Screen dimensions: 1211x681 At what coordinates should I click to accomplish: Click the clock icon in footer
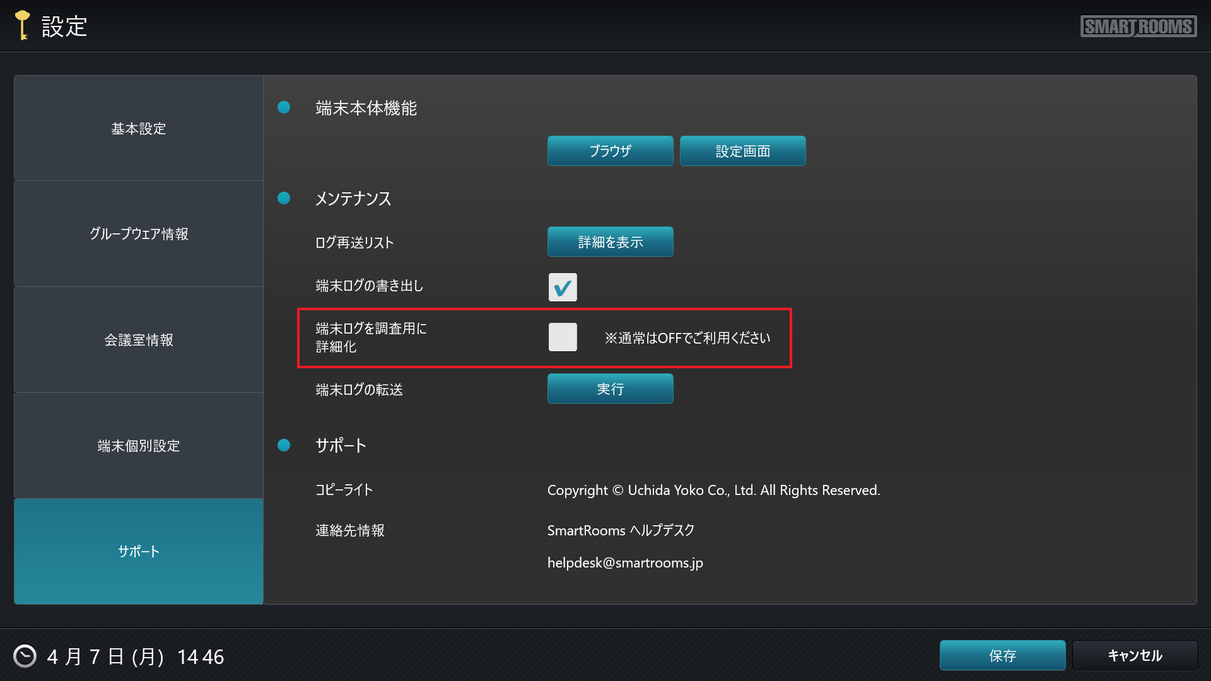25,656
